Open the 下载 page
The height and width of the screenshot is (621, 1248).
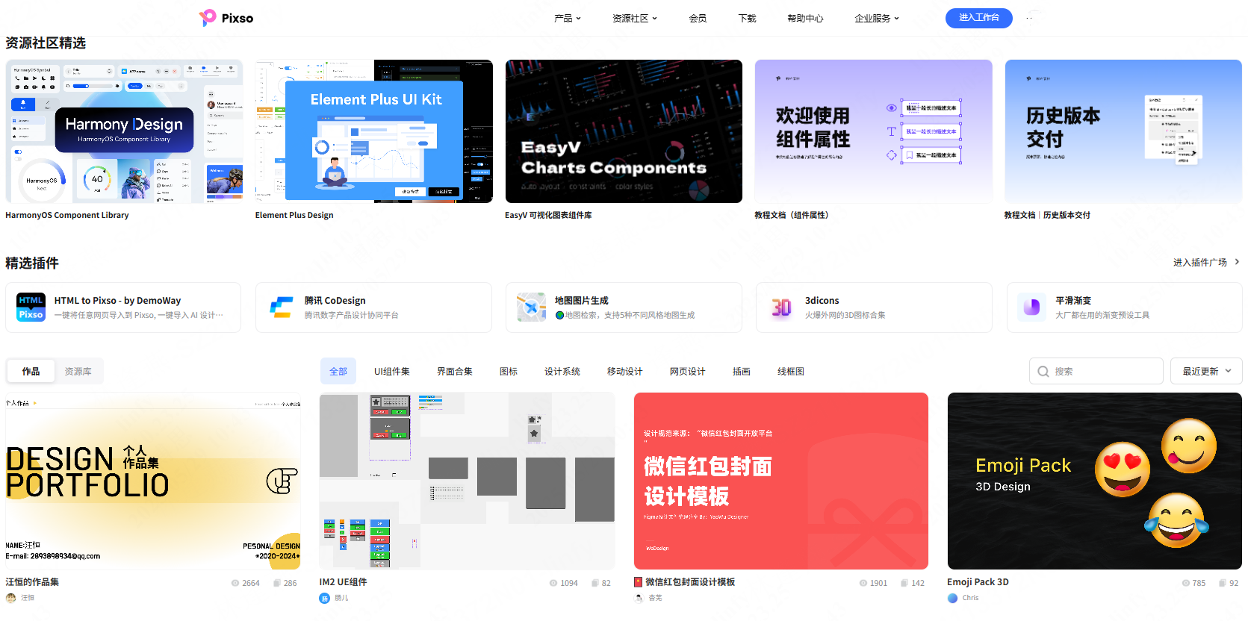click(x=747, y=18)
